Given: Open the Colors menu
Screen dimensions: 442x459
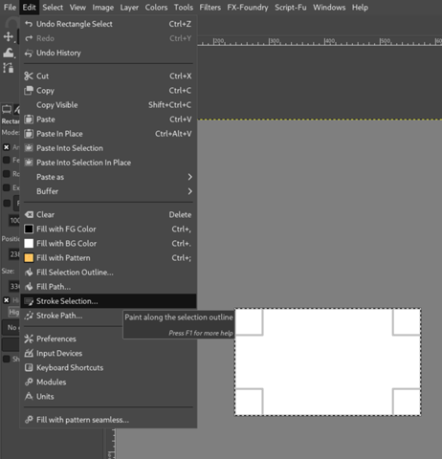Looking at the screenshot, I should 156,8.
